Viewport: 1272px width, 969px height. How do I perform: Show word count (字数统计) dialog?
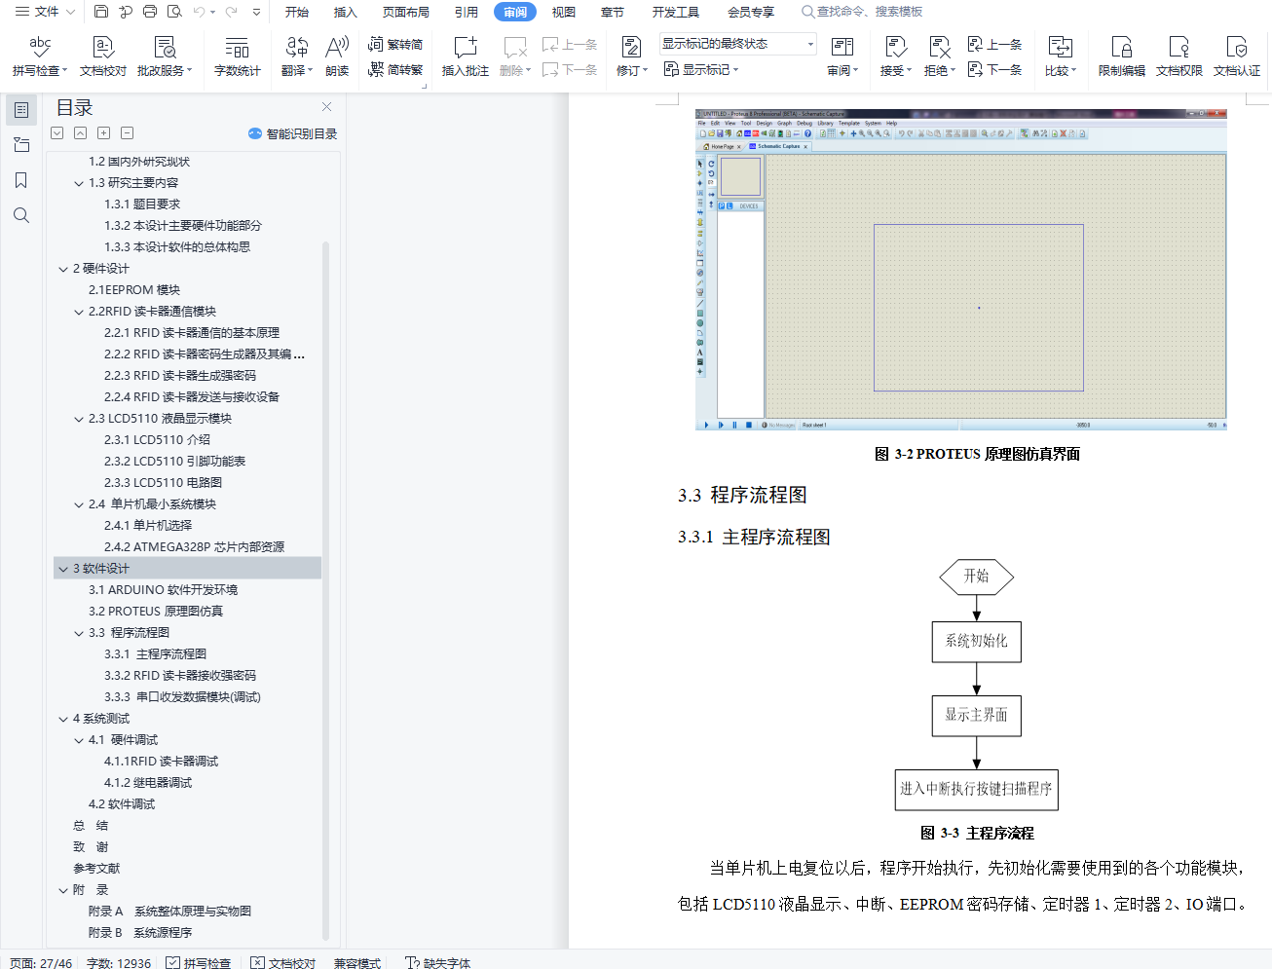pos(238,56)
